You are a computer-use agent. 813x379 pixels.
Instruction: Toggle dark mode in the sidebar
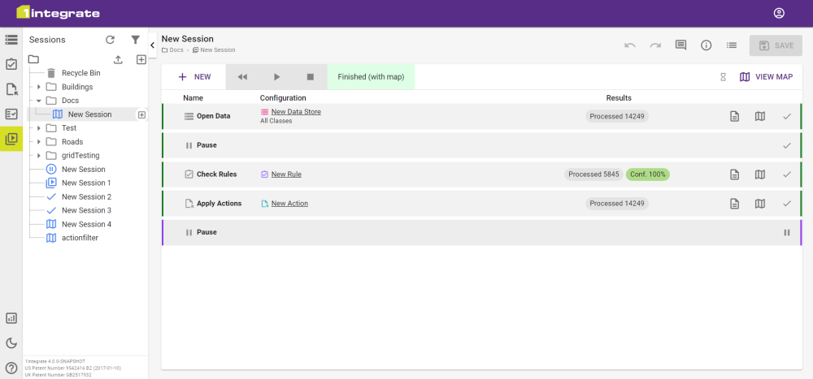[x=11, y=342]
